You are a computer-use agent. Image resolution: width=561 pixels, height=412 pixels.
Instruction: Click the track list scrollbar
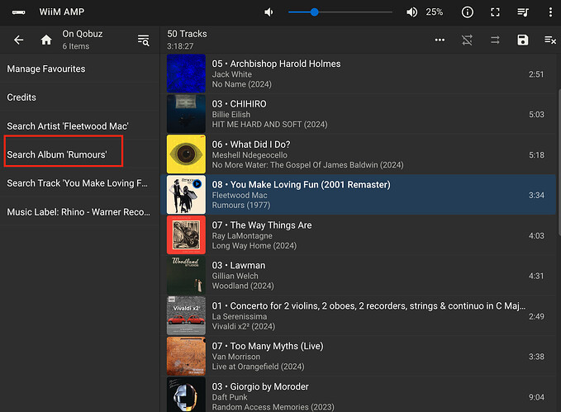559,163
